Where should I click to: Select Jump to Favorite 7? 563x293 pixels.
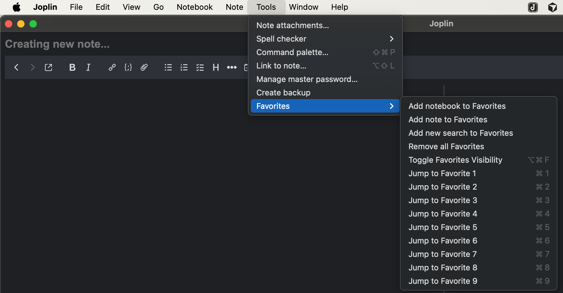[x=479, y=254]
